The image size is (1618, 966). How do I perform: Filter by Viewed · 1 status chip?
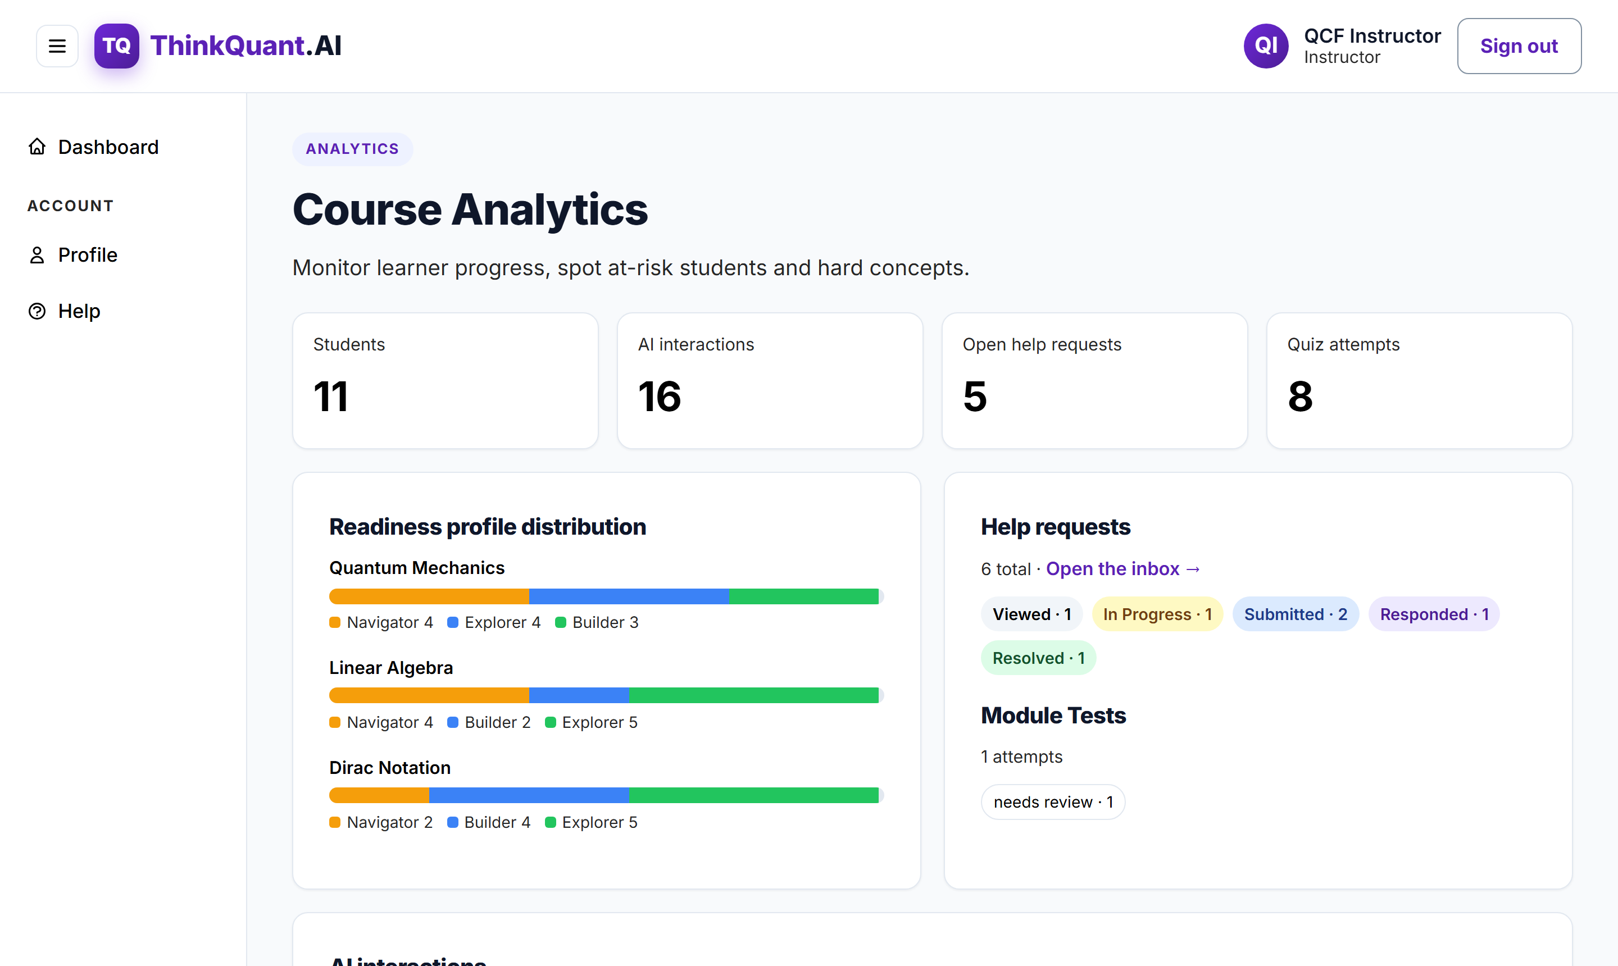click(1031, 614)
